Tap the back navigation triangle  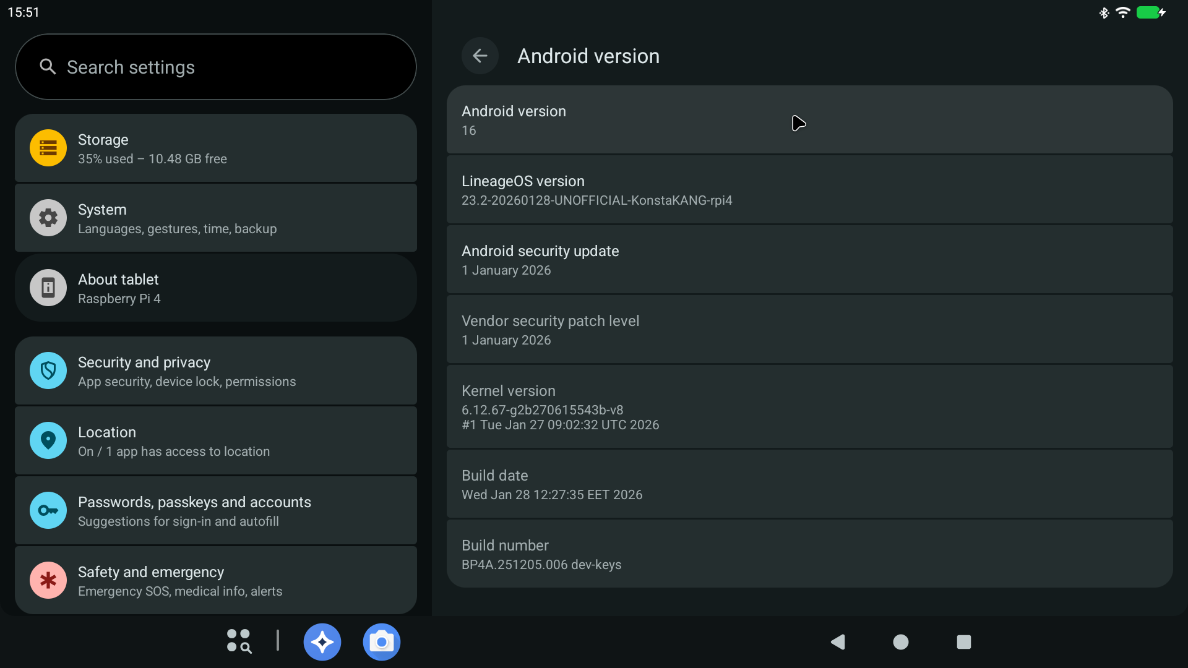tap(838, 642)
